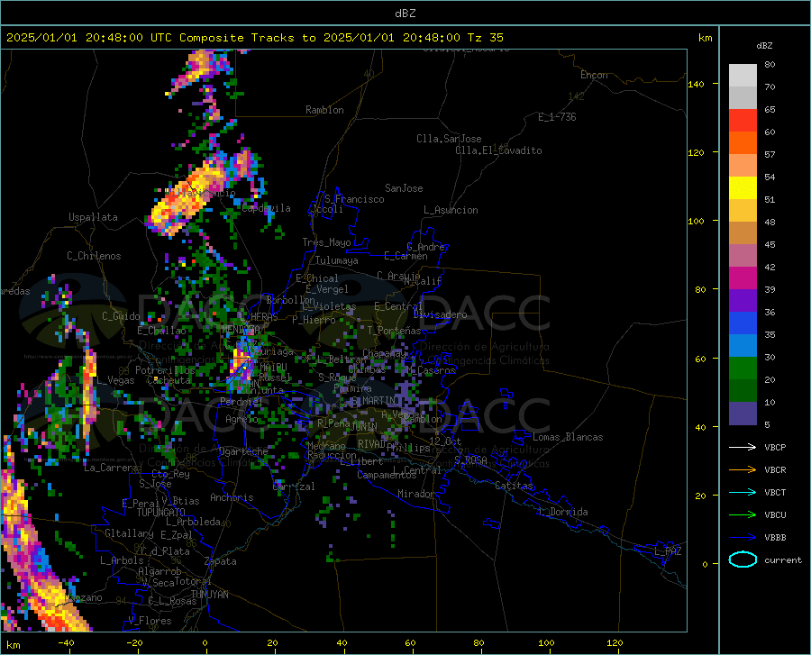Click the L_Dormida place label
The width and height of the screenshot is (811, 655).
562,512
